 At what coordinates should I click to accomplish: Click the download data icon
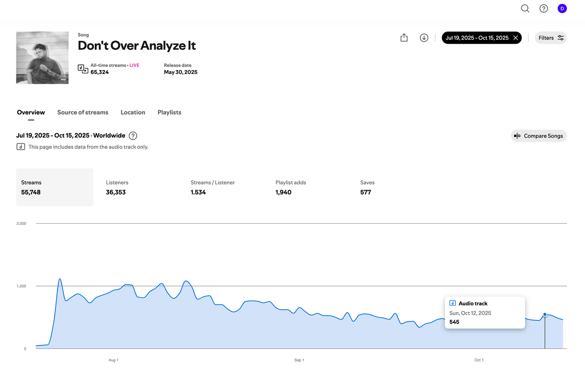tap(424, 38)
